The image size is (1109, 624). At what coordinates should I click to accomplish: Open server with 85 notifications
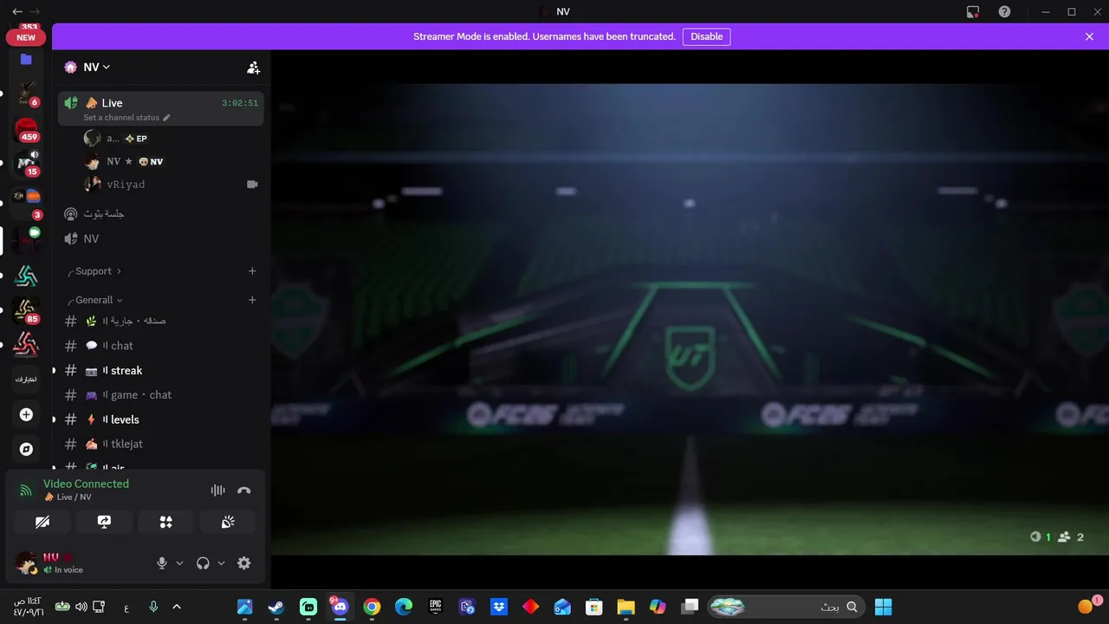(26, 311)
